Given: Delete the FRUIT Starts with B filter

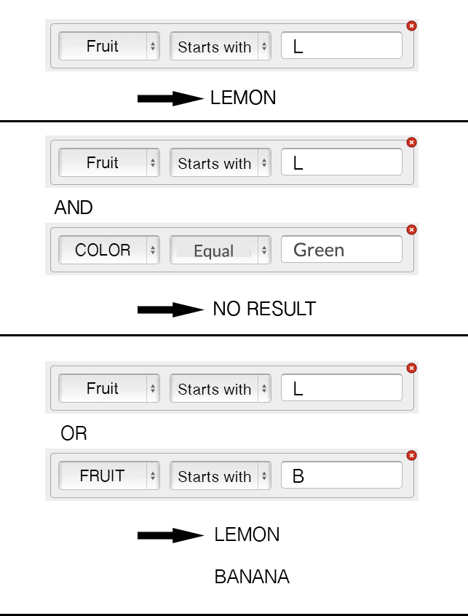Looking at the screenshot, I should coord(411,455).
